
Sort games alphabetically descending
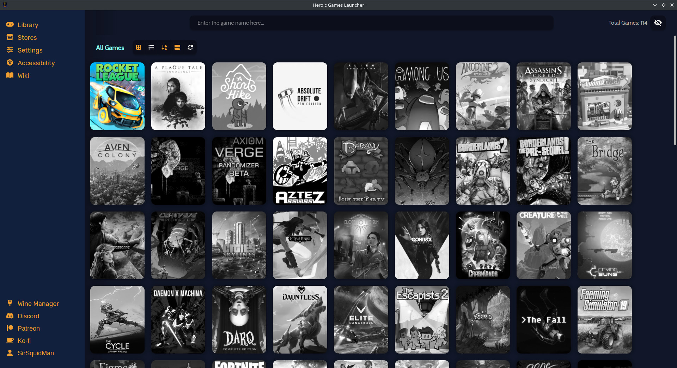[x=164, y=47]
